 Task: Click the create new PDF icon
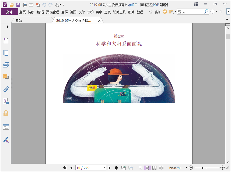click(x=38, y=5)
